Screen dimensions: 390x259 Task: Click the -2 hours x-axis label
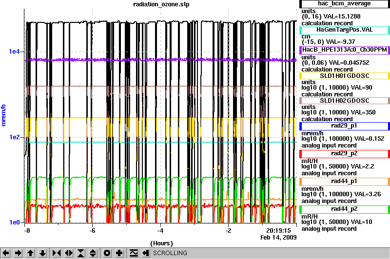point(228,231)
